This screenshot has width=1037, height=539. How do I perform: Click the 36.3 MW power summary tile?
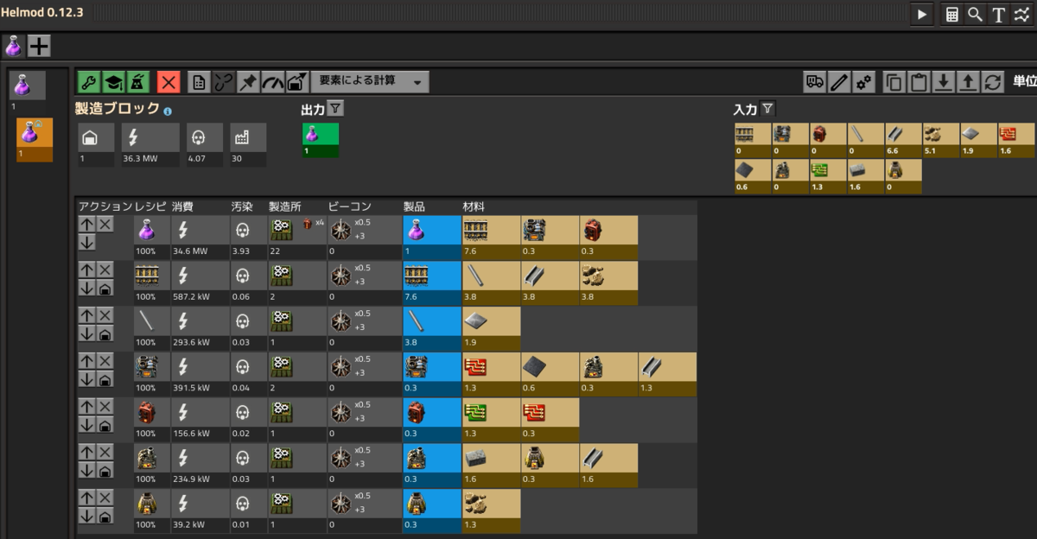[x=152, y=144]
